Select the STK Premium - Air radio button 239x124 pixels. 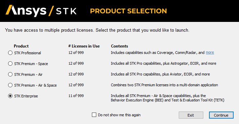(10, 74)
